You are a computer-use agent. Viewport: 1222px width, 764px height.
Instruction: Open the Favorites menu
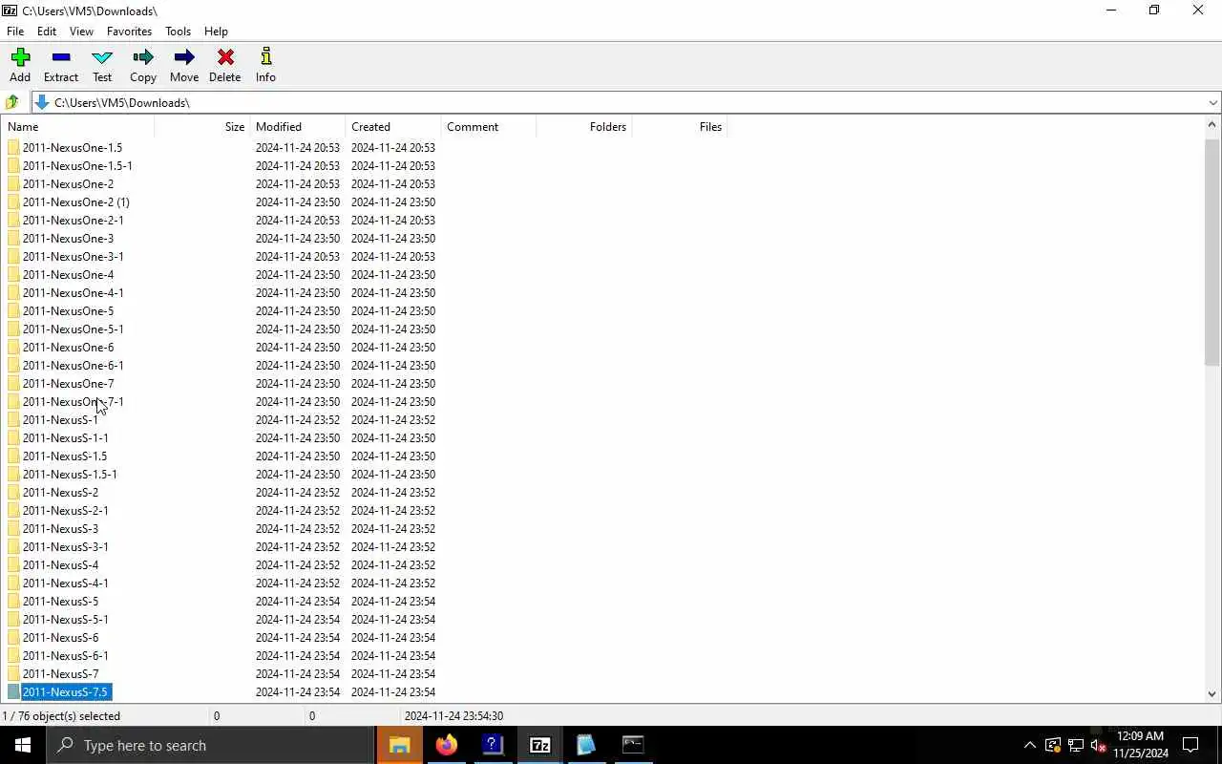coord(129,32)
